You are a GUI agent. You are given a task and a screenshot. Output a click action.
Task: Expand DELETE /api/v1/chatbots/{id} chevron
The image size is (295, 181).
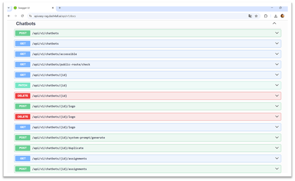(x=277, y=96)
